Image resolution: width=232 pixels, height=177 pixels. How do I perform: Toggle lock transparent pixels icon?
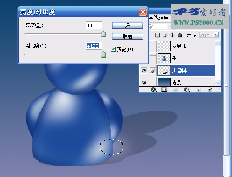157,35
